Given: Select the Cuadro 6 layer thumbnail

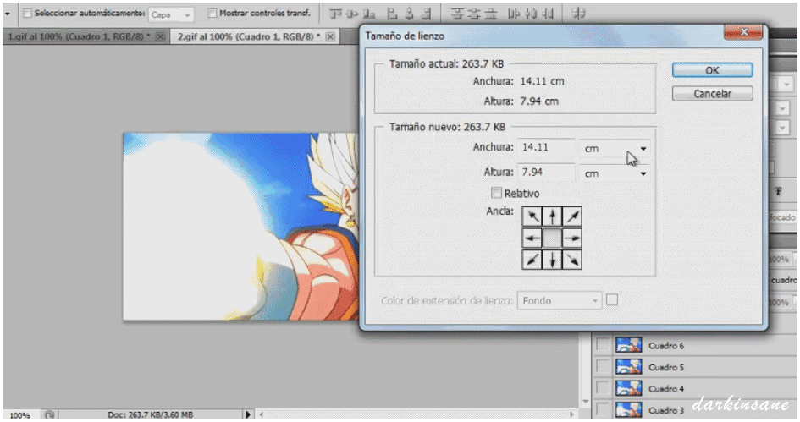Looking at the screenshot, I should pyautogui.click(x=628, y=346).
